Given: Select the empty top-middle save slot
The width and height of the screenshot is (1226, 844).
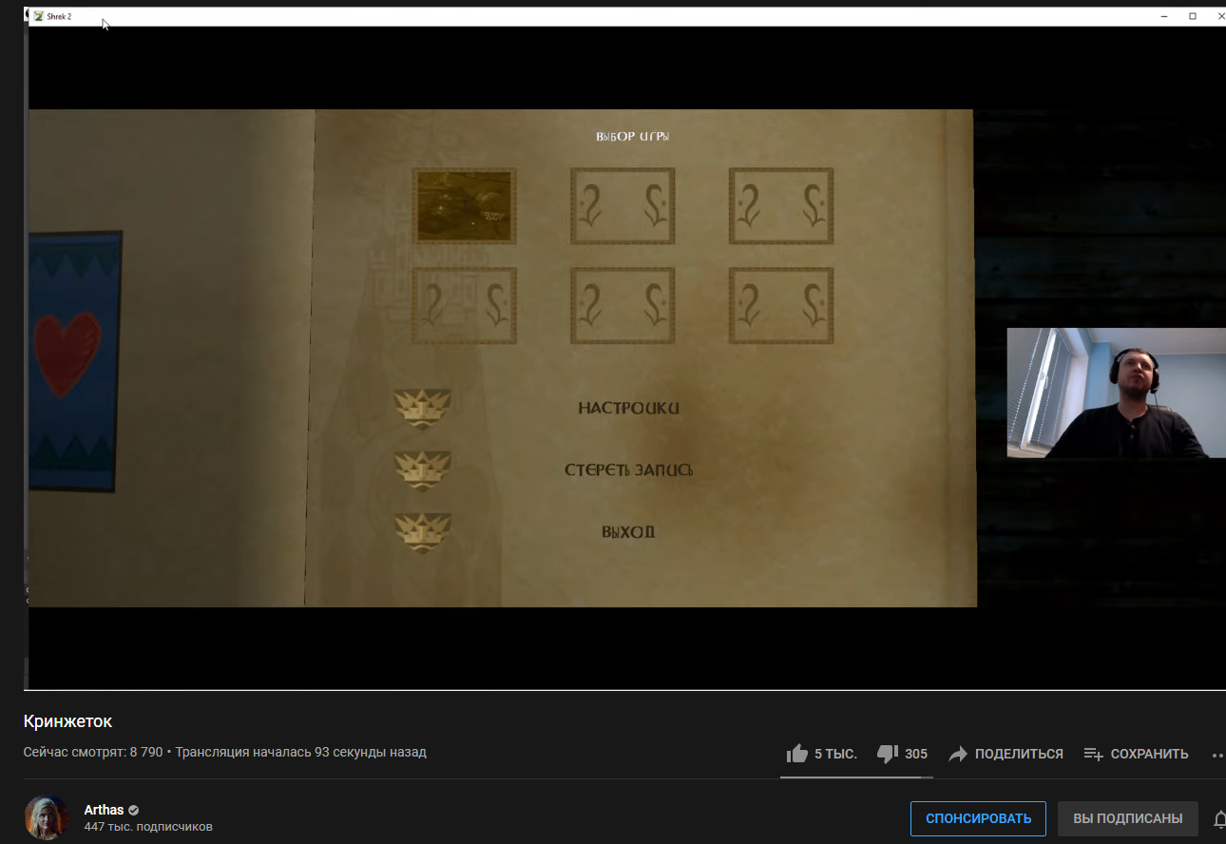Looking at the screenshot, I should [x=623, y=206].
